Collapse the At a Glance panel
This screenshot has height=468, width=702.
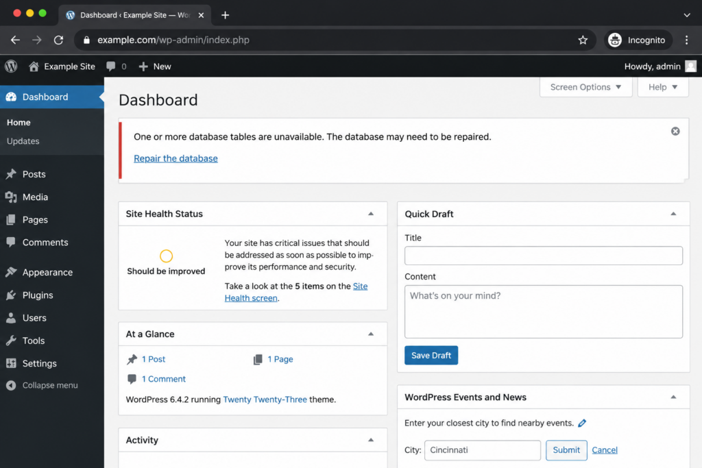[371, 334]
